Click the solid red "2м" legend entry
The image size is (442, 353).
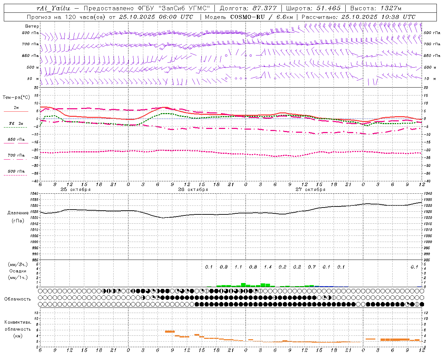point(16,108)
